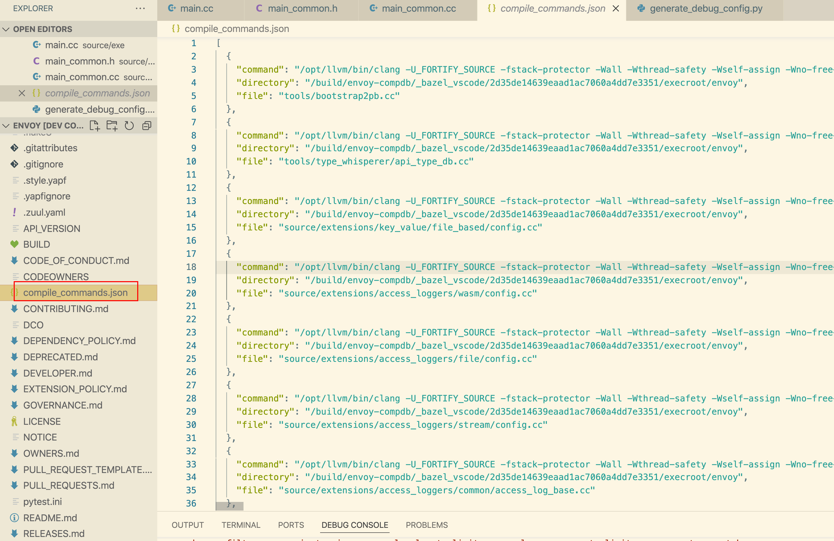Viewport: 834px width, 541px height.
Task: Open the BUILD file in explorer
Action: coord(37,244)
